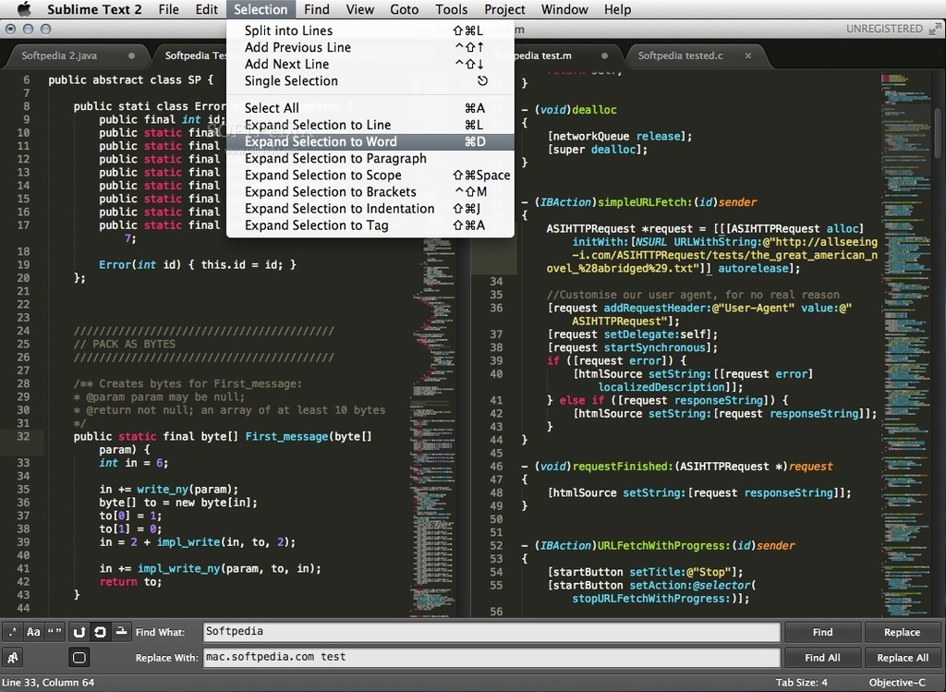Choose Select All in Selection menu
Image resolution: width=946 pixels, height=692 pixels.
point(370,108)
